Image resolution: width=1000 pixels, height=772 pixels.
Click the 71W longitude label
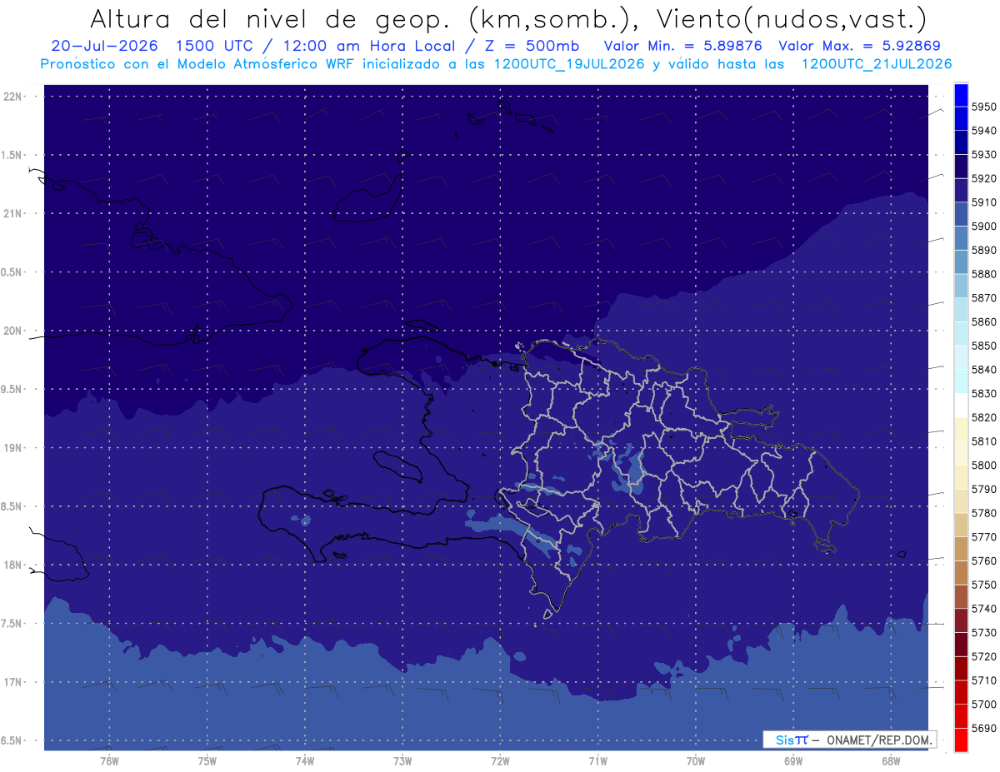[597, 762]
